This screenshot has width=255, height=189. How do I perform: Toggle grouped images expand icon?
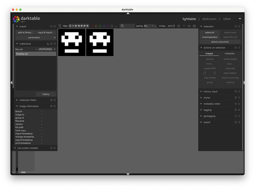pyautogui.click(x=174, y=26)
